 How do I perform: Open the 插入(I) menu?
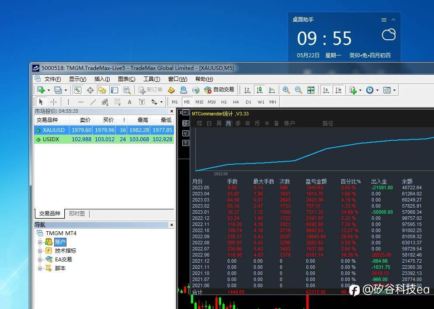102,79
